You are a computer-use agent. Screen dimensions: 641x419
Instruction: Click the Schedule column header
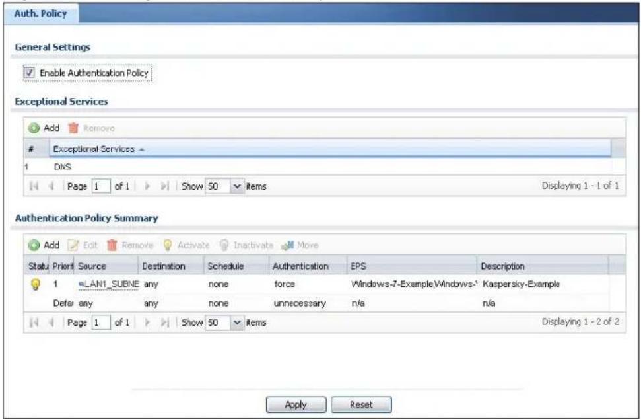tap(237, 266)
